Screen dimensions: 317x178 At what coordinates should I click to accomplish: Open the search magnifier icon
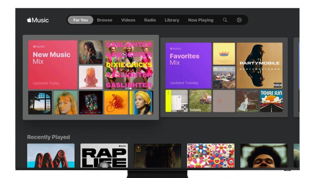225,20
